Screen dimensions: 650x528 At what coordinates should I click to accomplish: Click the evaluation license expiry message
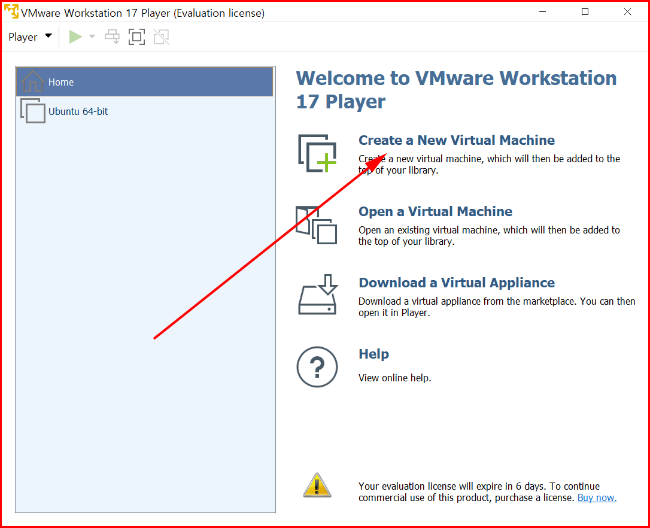coord(487,492)
